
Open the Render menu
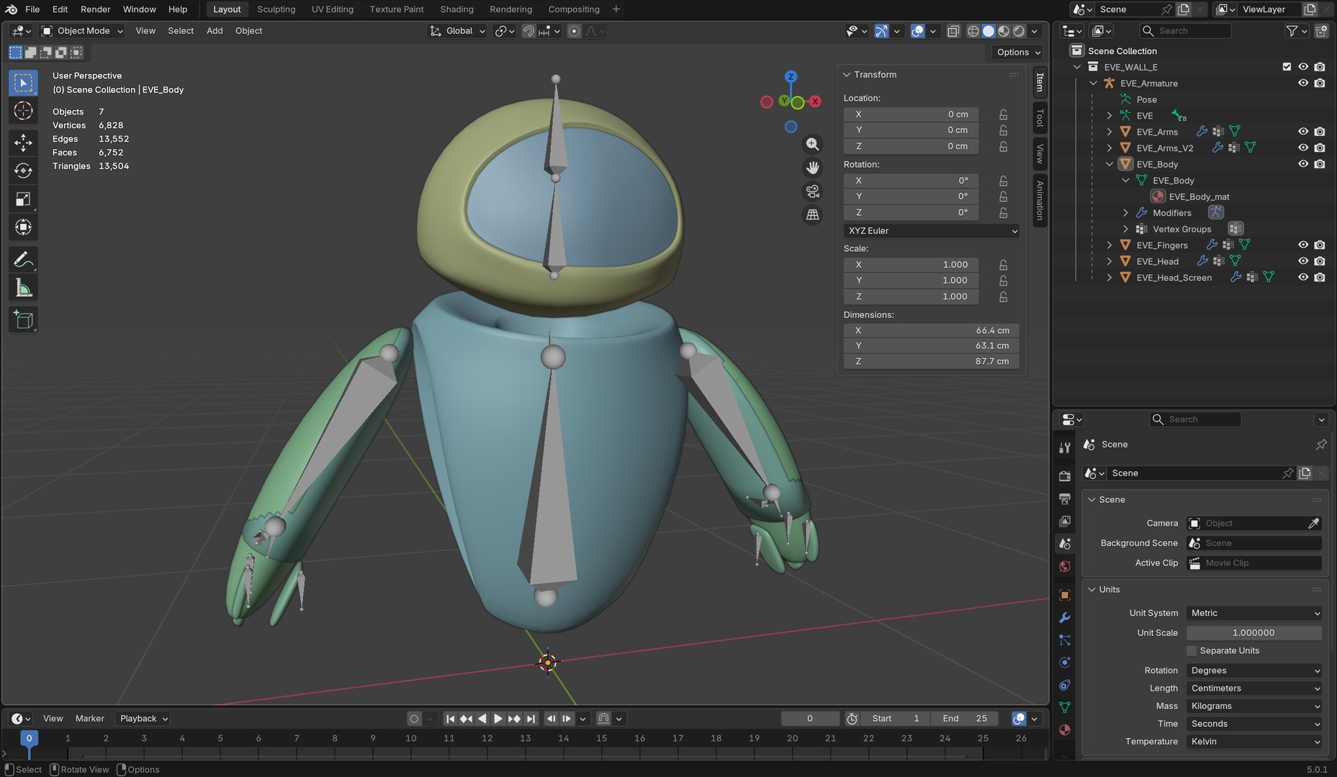pyautogui.click(x=95, y=9)
